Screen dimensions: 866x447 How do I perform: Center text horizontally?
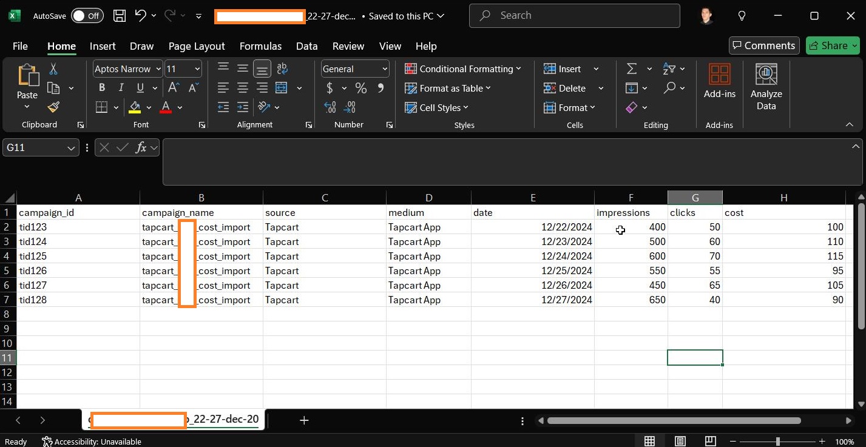(243, 88)
